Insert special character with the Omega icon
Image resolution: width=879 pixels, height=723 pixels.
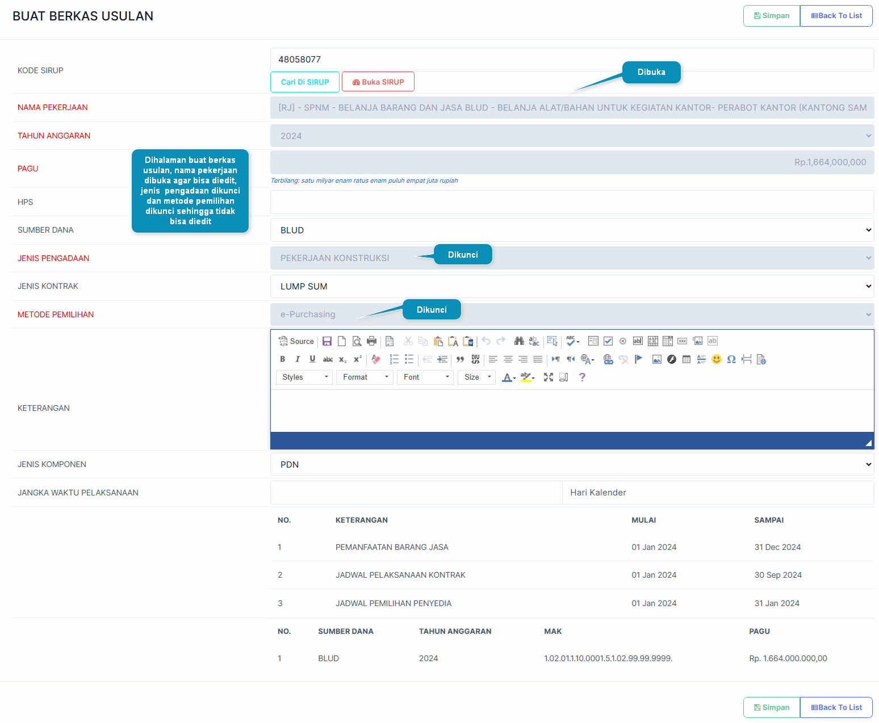click(731, 359)
